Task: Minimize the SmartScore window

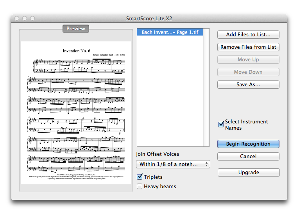Action: click(25, 18)
